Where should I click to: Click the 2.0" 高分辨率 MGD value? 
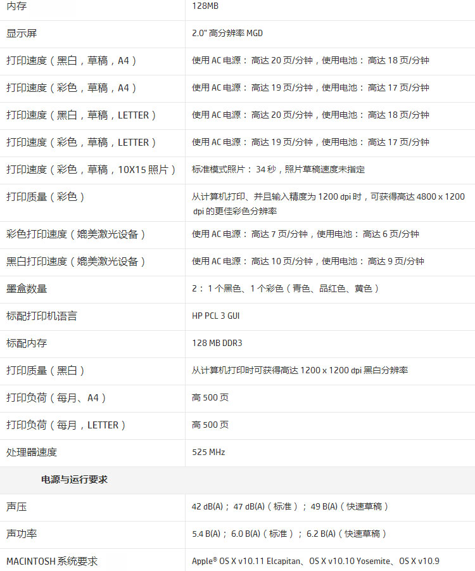227,34
